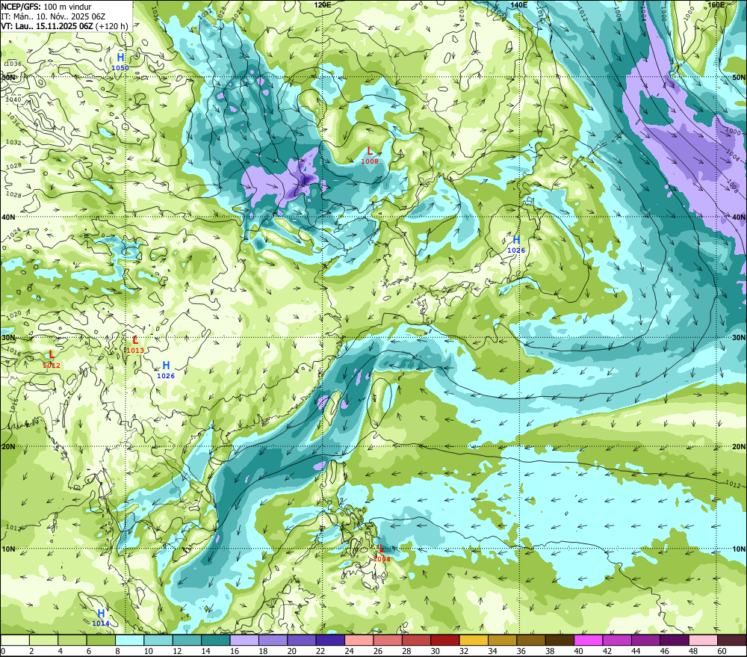Click the valid time line 'VT: Lau.. 15.11.2025 06Z'

click(x=46, y=26)
